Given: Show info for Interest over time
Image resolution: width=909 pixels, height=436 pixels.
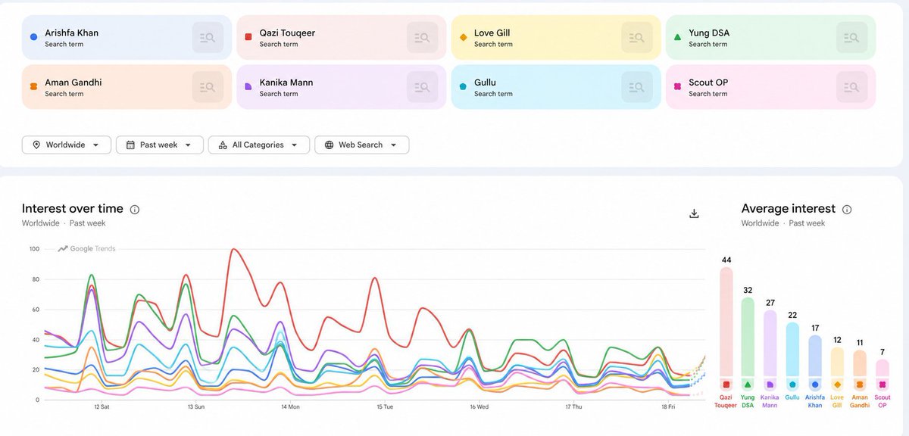Looking at the screenshot, I should tap(135, 210).
